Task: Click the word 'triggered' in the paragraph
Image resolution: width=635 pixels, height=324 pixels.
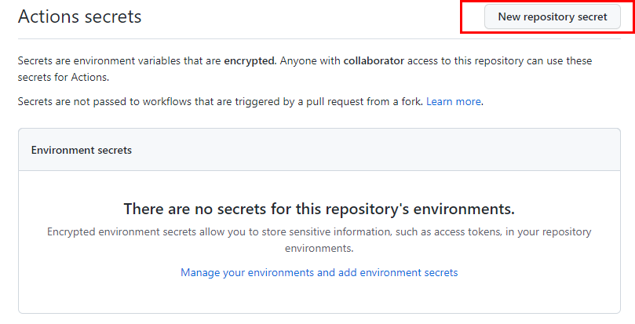Action: pos(257,101)
